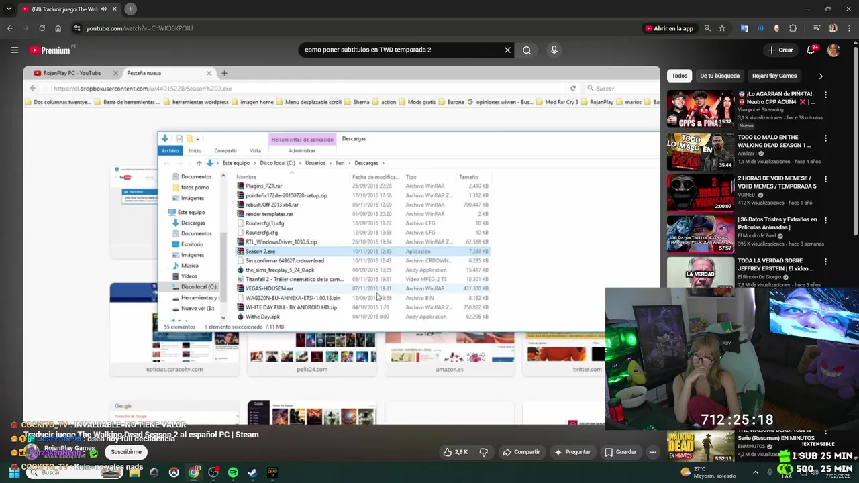Click the browser home button
859x483 pixels.
(x=58, y=28)
